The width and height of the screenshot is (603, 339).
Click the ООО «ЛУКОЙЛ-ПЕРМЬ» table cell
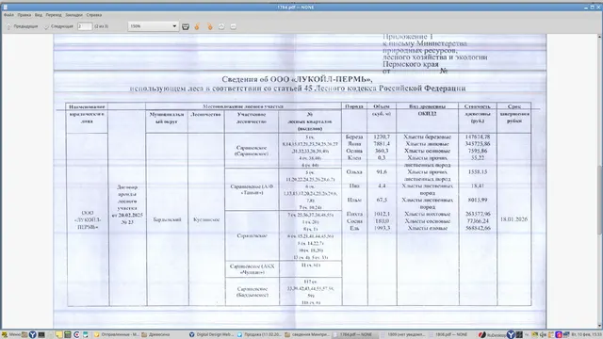pos(88,219)
